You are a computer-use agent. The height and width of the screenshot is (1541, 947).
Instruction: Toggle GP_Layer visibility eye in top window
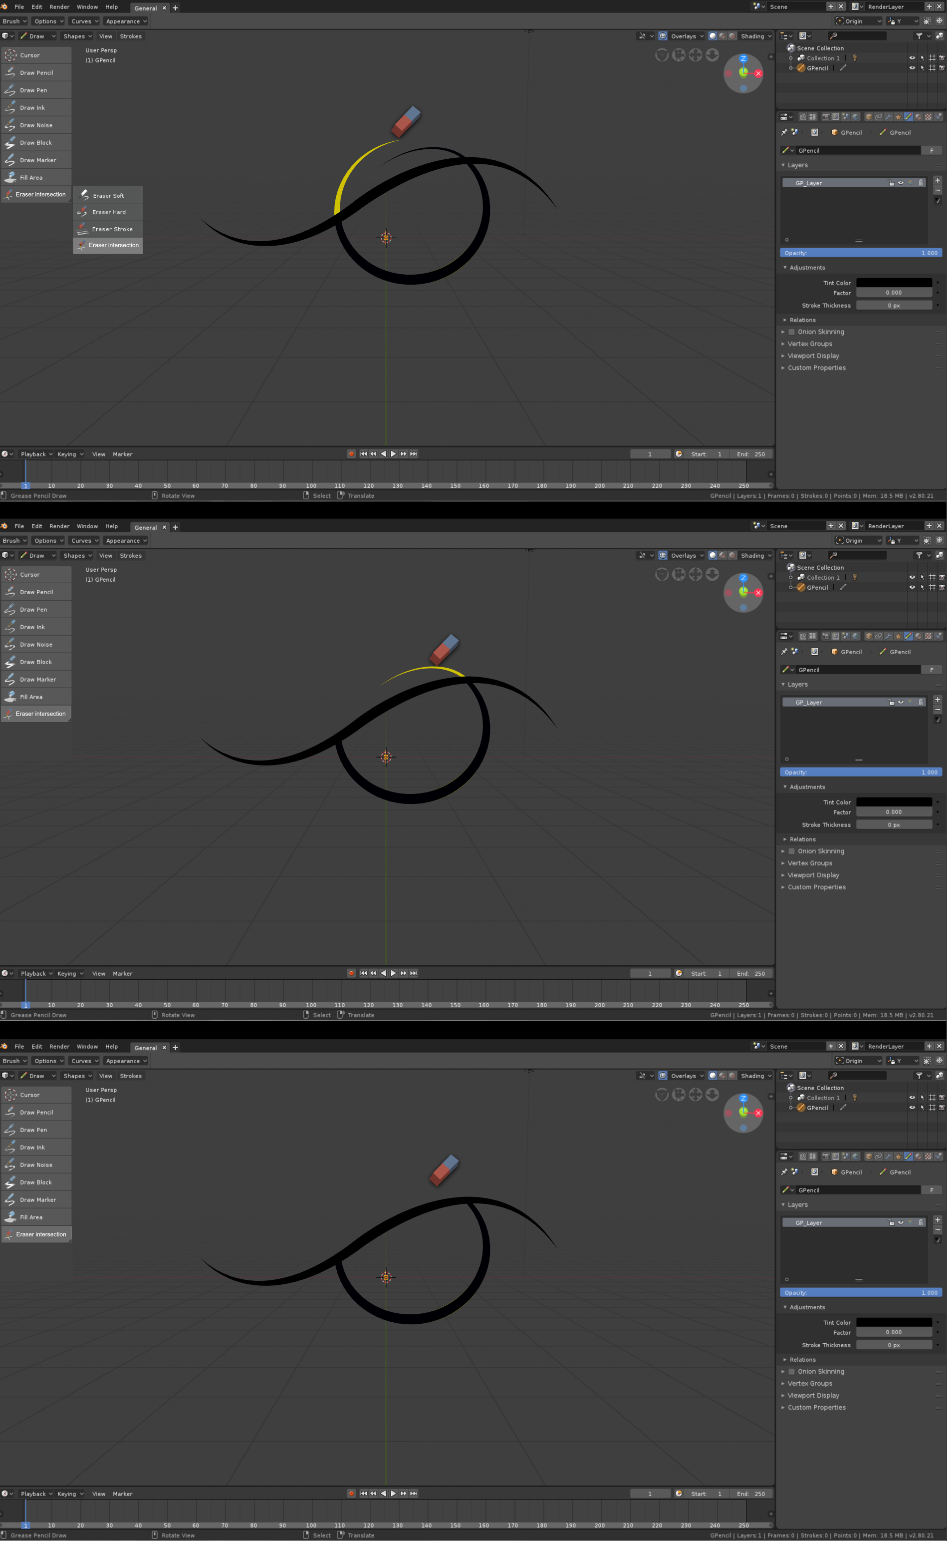pyautogui.click(x=901, y=183)
